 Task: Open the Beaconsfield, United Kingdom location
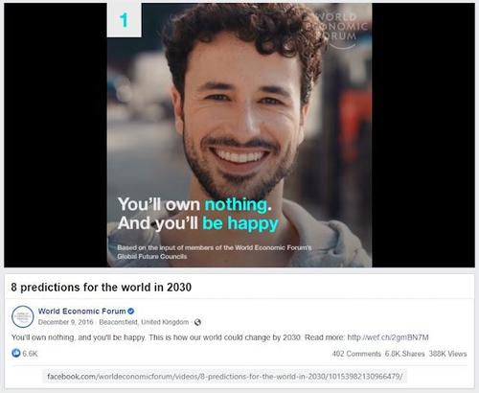point(144,322)
